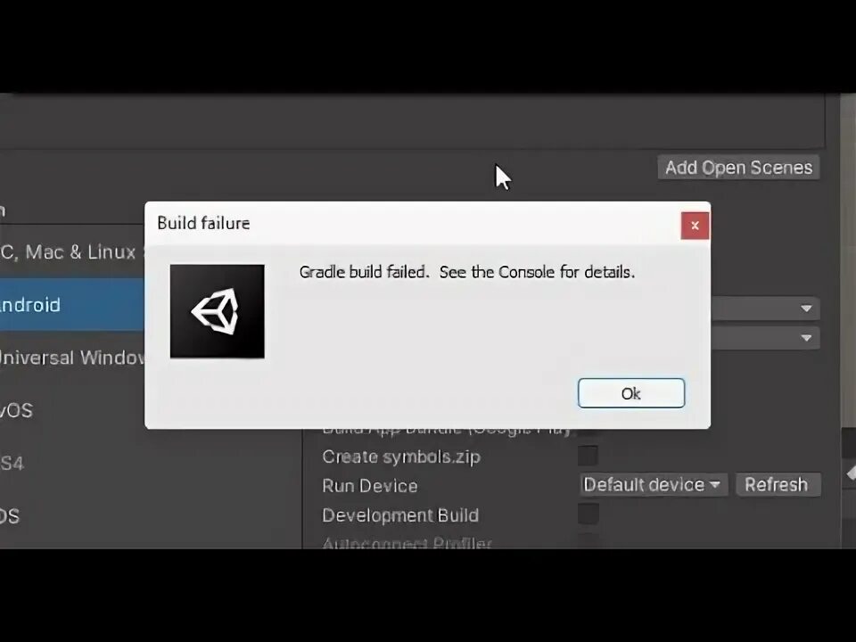Close the Build failure dialog with X
The image size is (856, 642).
coord(695,225)
